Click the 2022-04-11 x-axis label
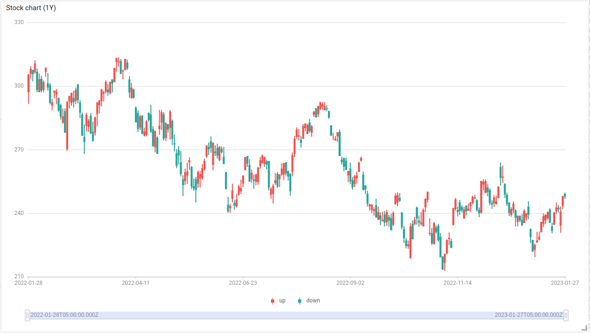Image resolution: width=590 pixels, height=333 pixels. [136, 282]
